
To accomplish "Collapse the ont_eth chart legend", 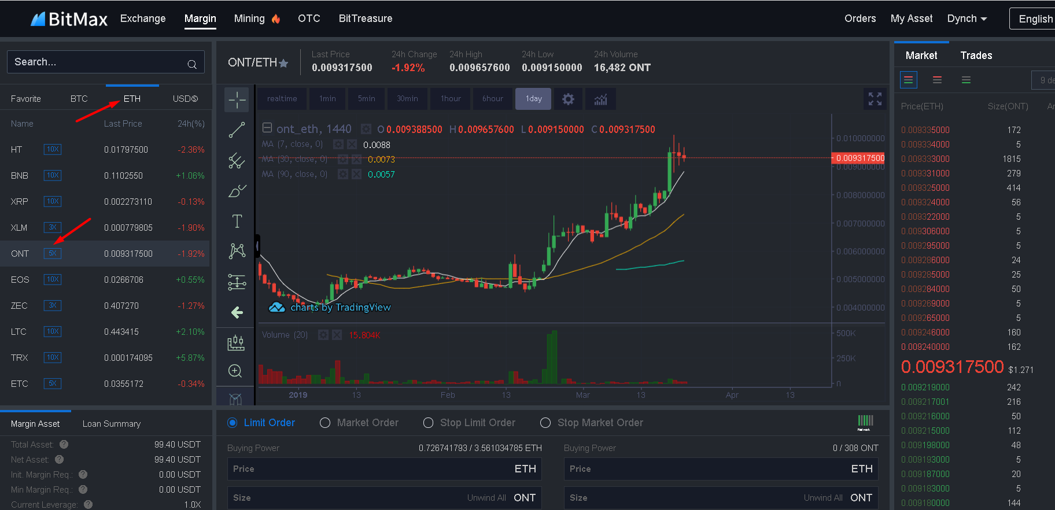I will pyautogui.click(x=267, y=128).
